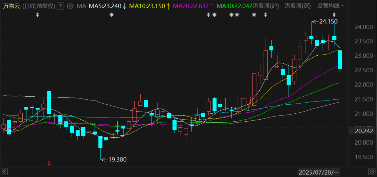Open the MA indicator gear settings
The width and height of the screenshot is (377, 177).
pyautogui.click(x=70, y=6)
